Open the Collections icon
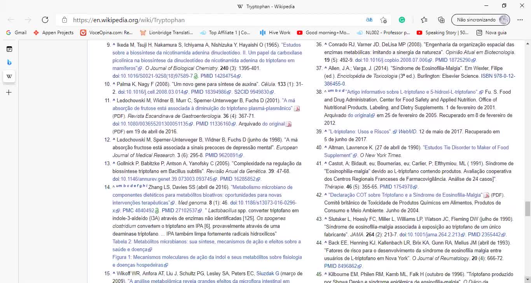Viewport: 531px width, 283px height. click(x=441, y=20)
